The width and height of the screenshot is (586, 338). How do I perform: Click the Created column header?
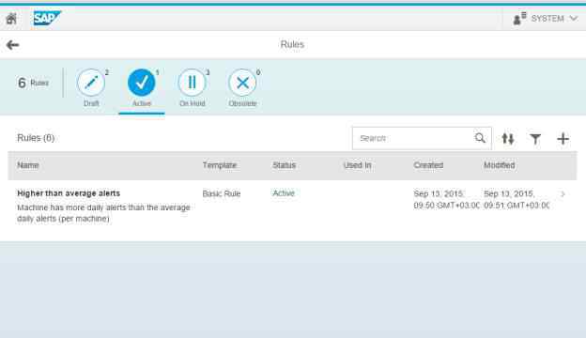pos(428,165)
